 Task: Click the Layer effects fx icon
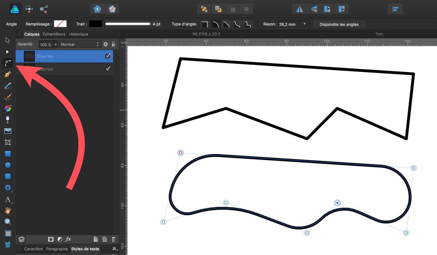coord(68,239)
